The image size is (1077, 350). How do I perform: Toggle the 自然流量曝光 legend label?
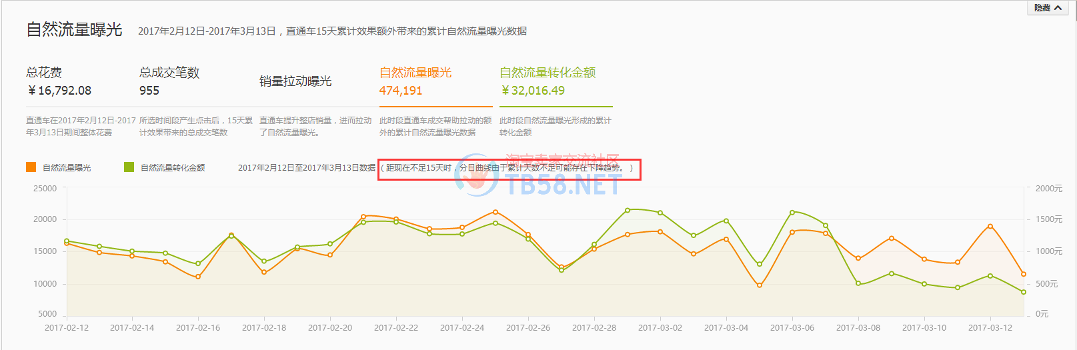click(67, 168)
